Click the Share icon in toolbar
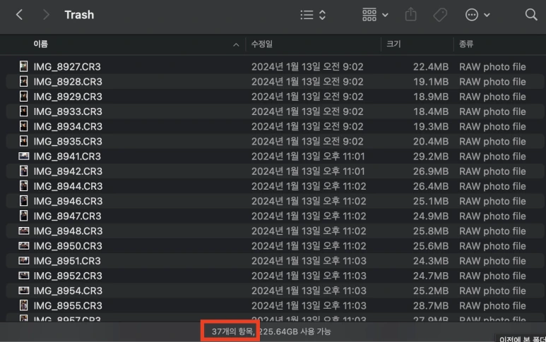 pos(411,15)
